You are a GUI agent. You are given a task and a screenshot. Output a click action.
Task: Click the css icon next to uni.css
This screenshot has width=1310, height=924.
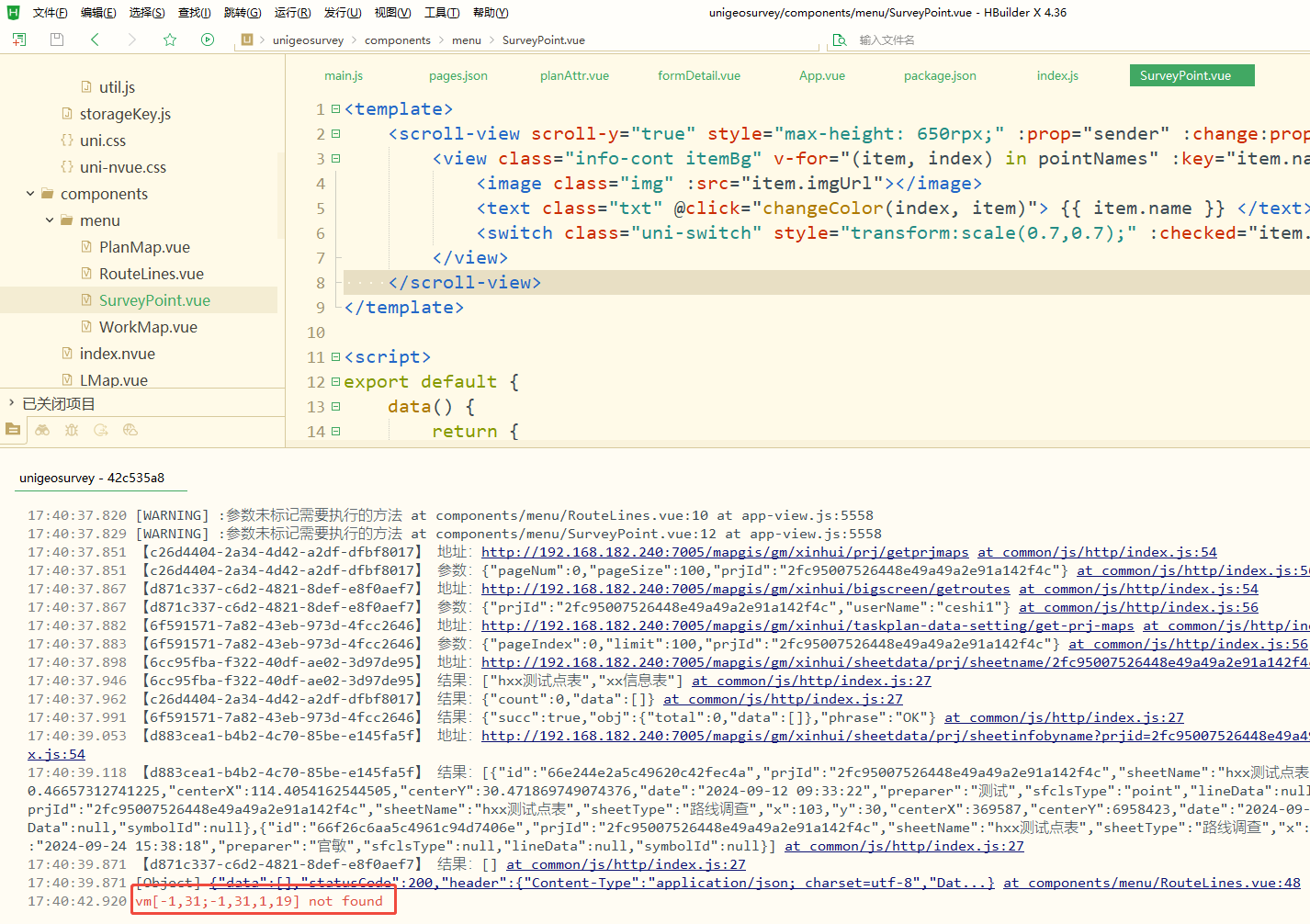coord(67,140)
